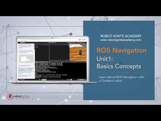Open ROS Training for Teams link
The width and height of the screenshot is (161, 121).
71,43
